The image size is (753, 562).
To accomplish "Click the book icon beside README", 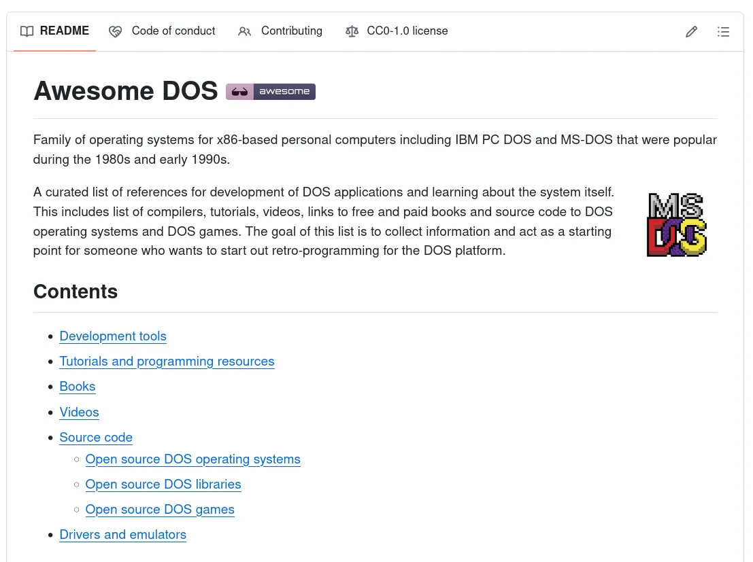I will [x=27, y=31].
